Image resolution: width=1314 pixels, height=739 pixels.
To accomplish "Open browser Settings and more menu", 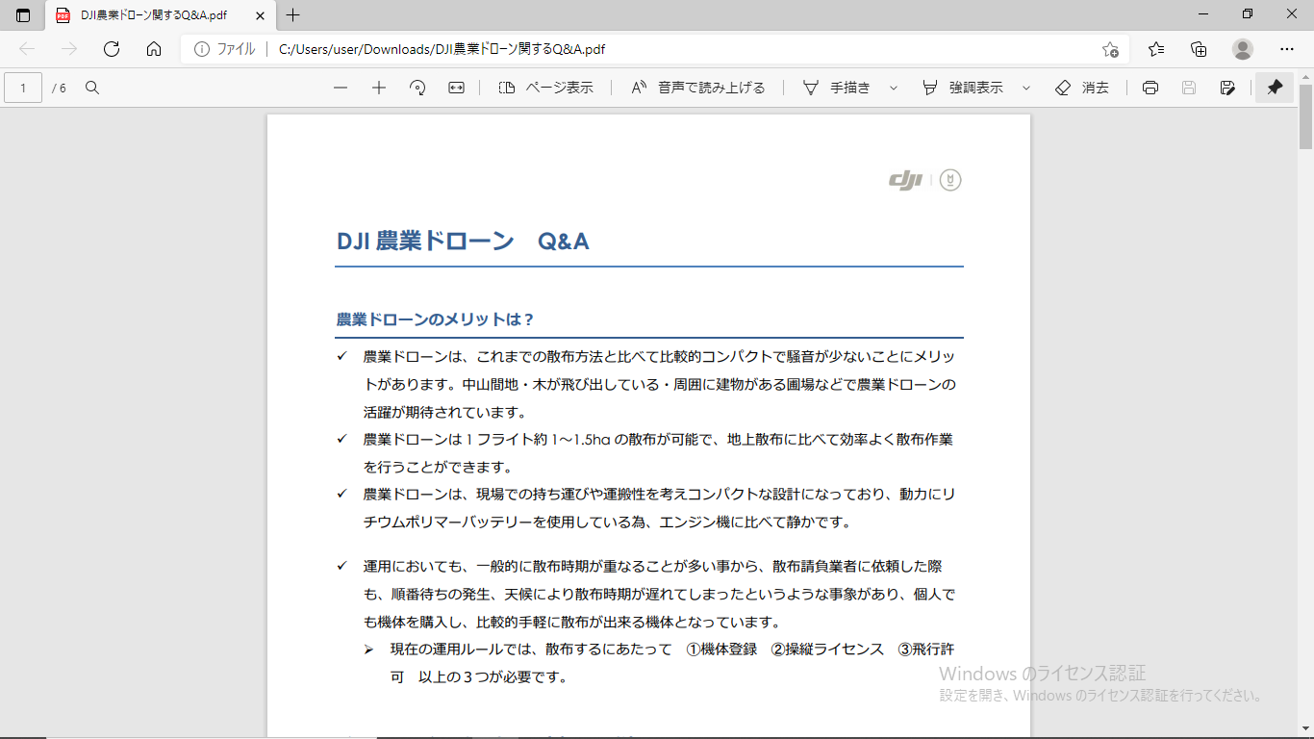I will tap(1287, 49).
